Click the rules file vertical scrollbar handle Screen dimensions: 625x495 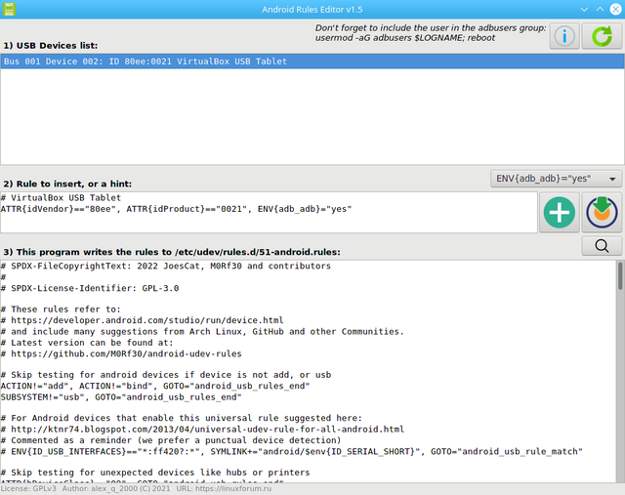[620, 275]
